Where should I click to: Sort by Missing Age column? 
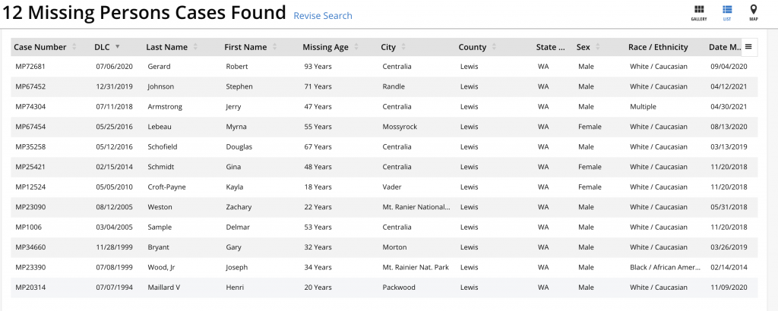pyautogui.click(x=325, y=47)
